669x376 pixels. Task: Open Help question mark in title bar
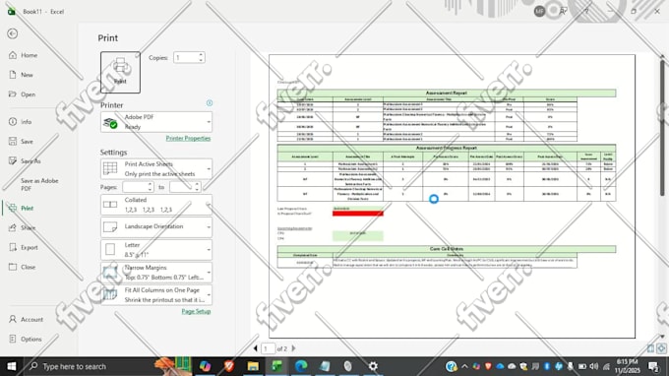coord(586,11)
